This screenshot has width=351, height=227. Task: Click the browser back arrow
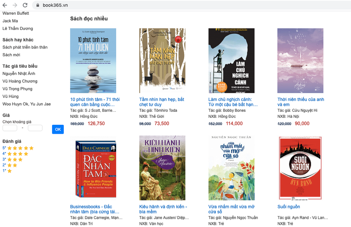click(x=5, y=5)
